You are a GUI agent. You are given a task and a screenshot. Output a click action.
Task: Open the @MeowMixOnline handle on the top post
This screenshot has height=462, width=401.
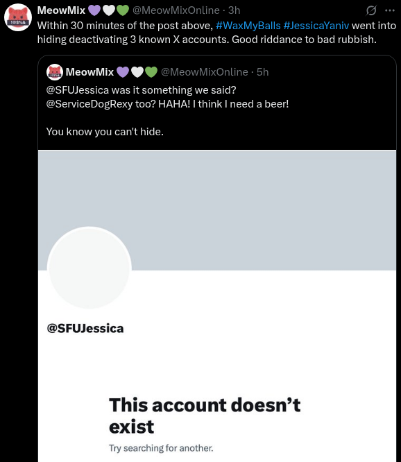point(176,10)
